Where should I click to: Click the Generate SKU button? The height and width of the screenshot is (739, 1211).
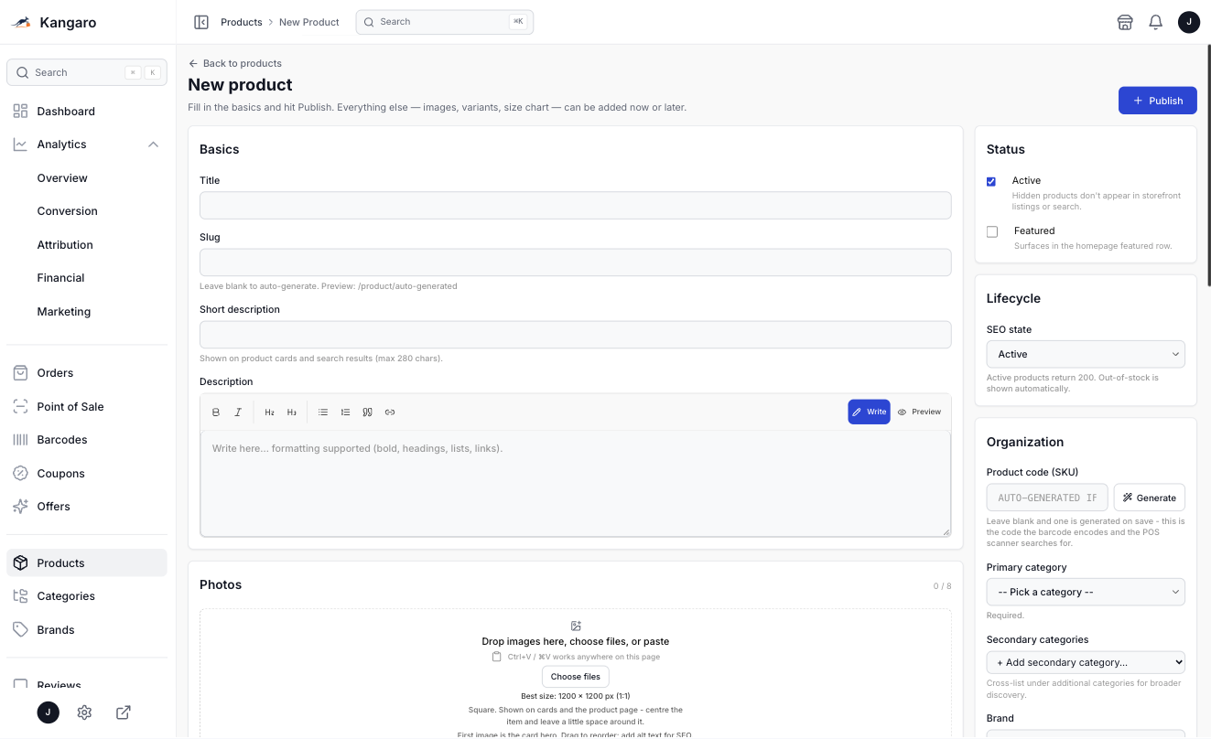[x=1150, y=498]
